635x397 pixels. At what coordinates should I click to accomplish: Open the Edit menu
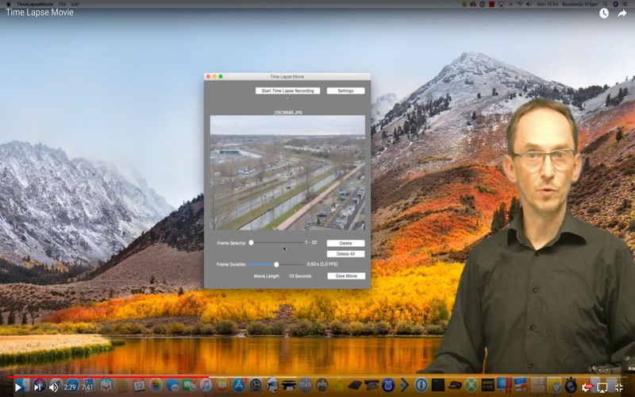[75, 4]
